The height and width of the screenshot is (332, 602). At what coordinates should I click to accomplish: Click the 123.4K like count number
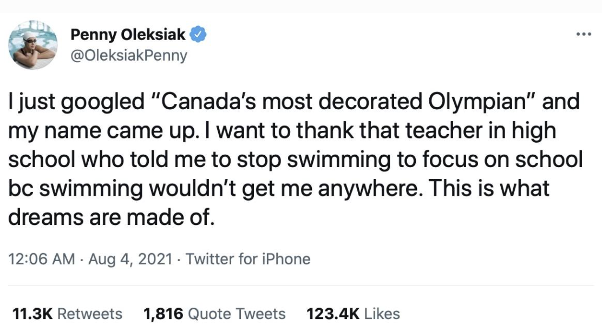[332, 314]
